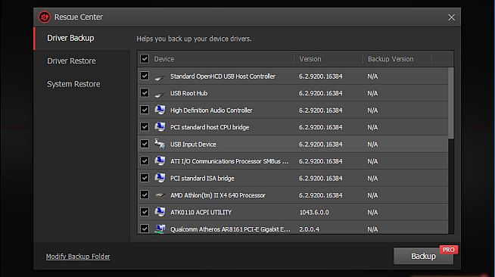Uncheck the USB Input Device checkbox

[x=145, y=145]
